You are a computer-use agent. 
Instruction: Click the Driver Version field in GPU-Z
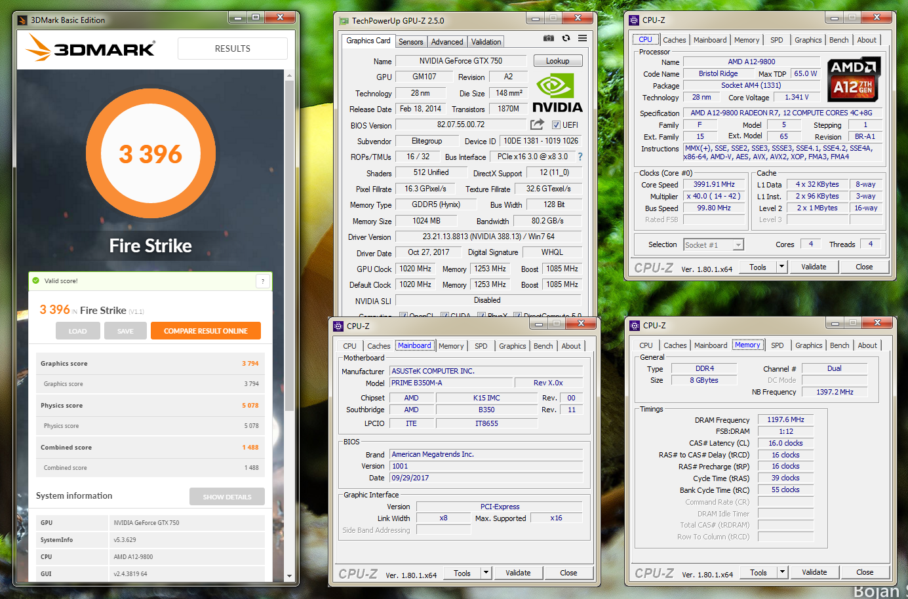[x=488, y=237]
